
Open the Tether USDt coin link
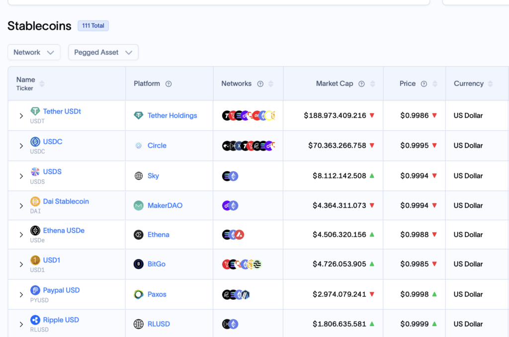pyautogui.click(x=62, y=111)
